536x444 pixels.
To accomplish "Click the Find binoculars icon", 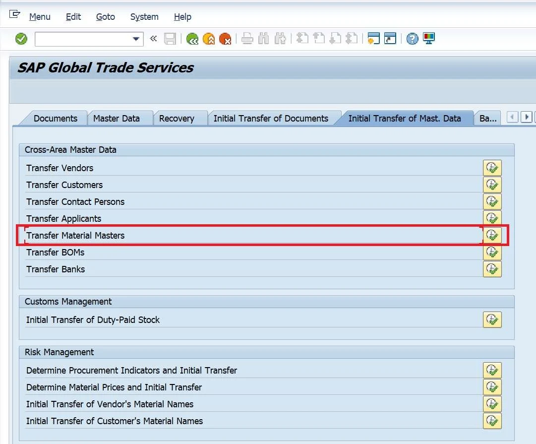I will [263, 38].
